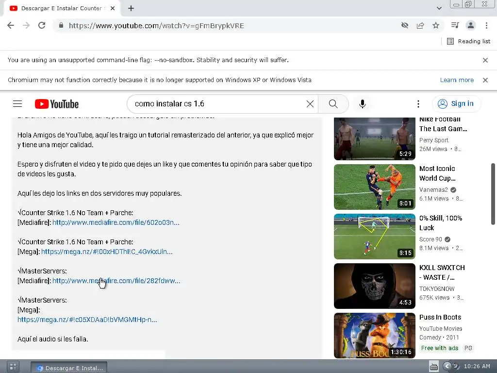Open the browser profile avatar

pyautogui.click(x=471, y=25)
